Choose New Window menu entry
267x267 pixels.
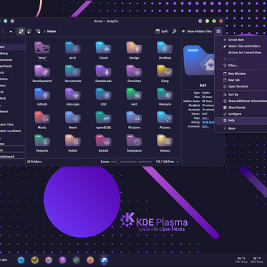coord(241,73)
